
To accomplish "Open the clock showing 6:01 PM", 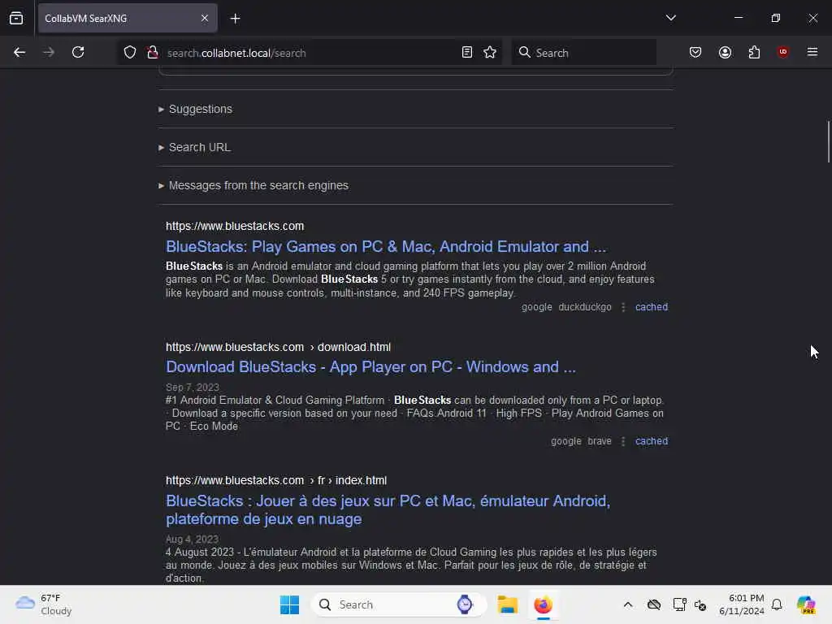I will [741, 604].
